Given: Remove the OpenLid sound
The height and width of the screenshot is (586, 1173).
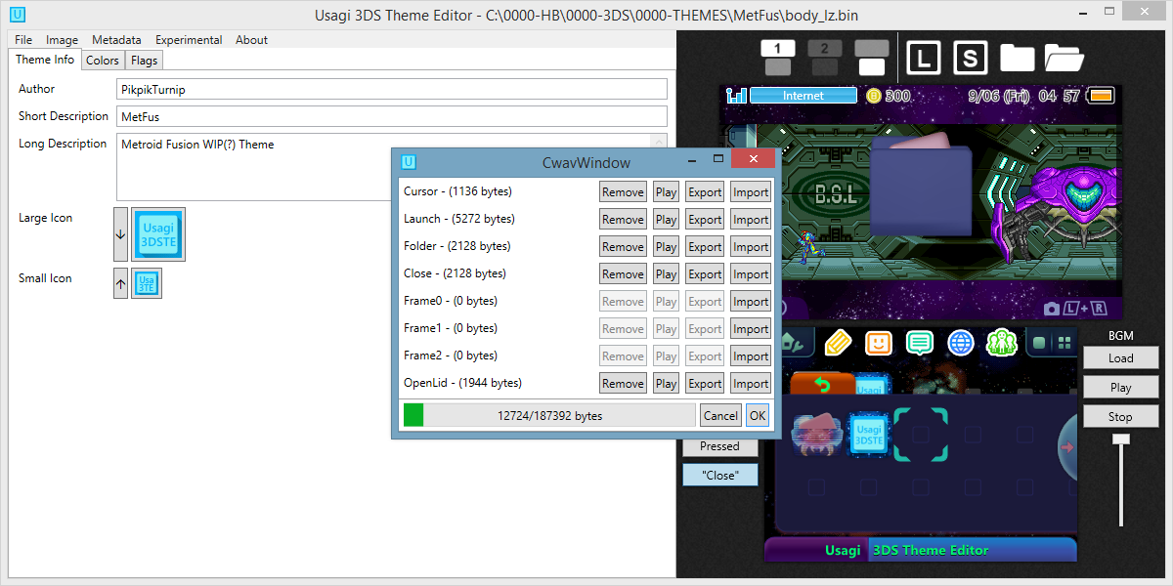Looking at the screenshot, I should point(623,384).
